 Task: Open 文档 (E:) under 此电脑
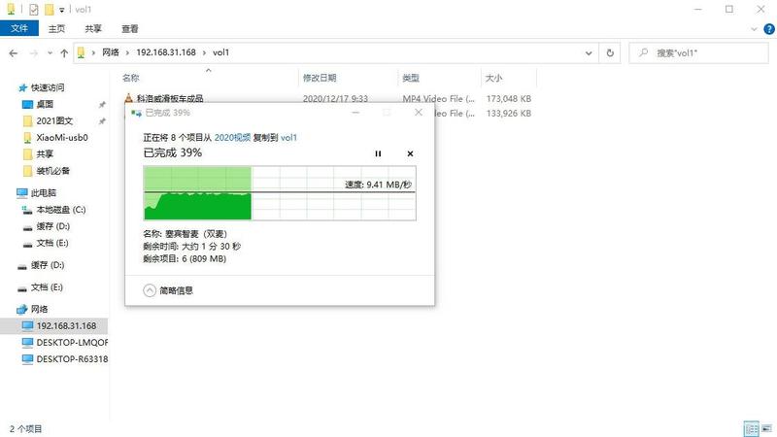click(52, 243)
